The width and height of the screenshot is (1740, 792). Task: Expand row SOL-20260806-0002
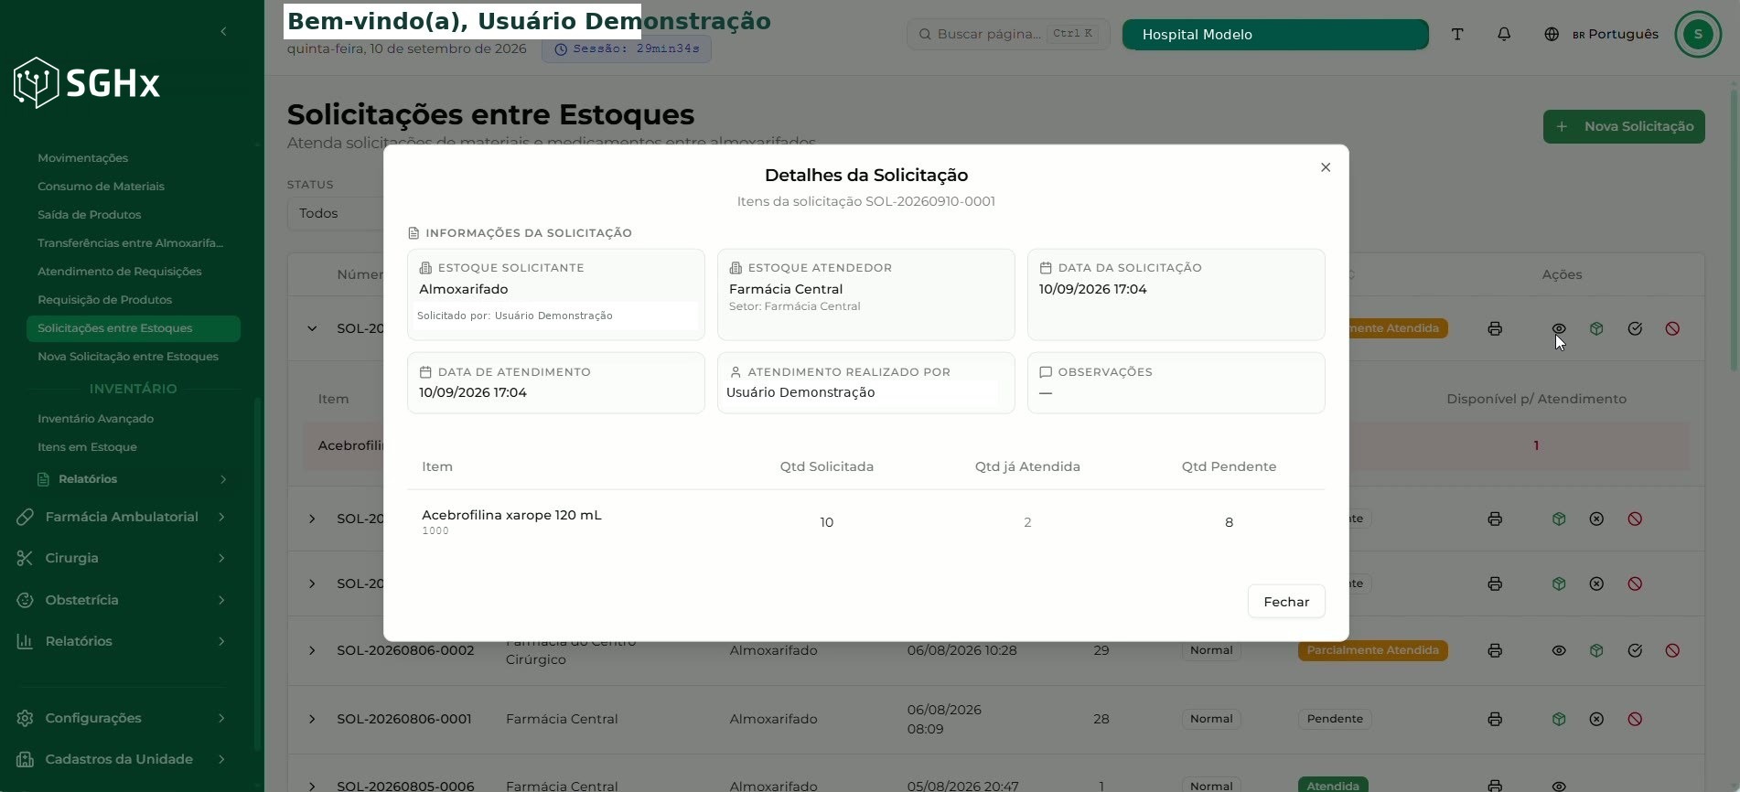click(x=312, y=650)
